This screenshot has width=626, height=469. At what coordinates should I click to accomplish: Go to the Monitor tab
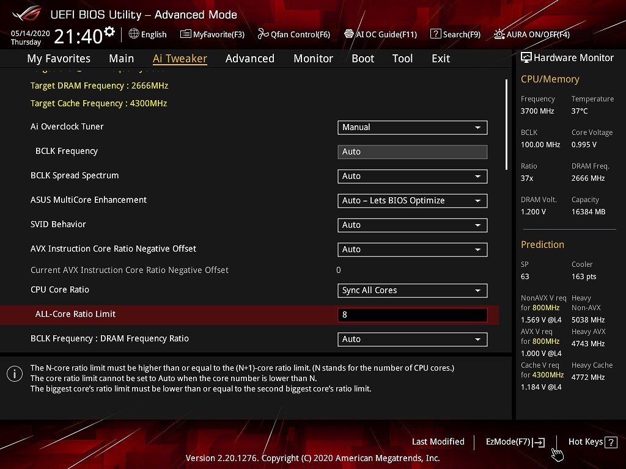(313, 59)
